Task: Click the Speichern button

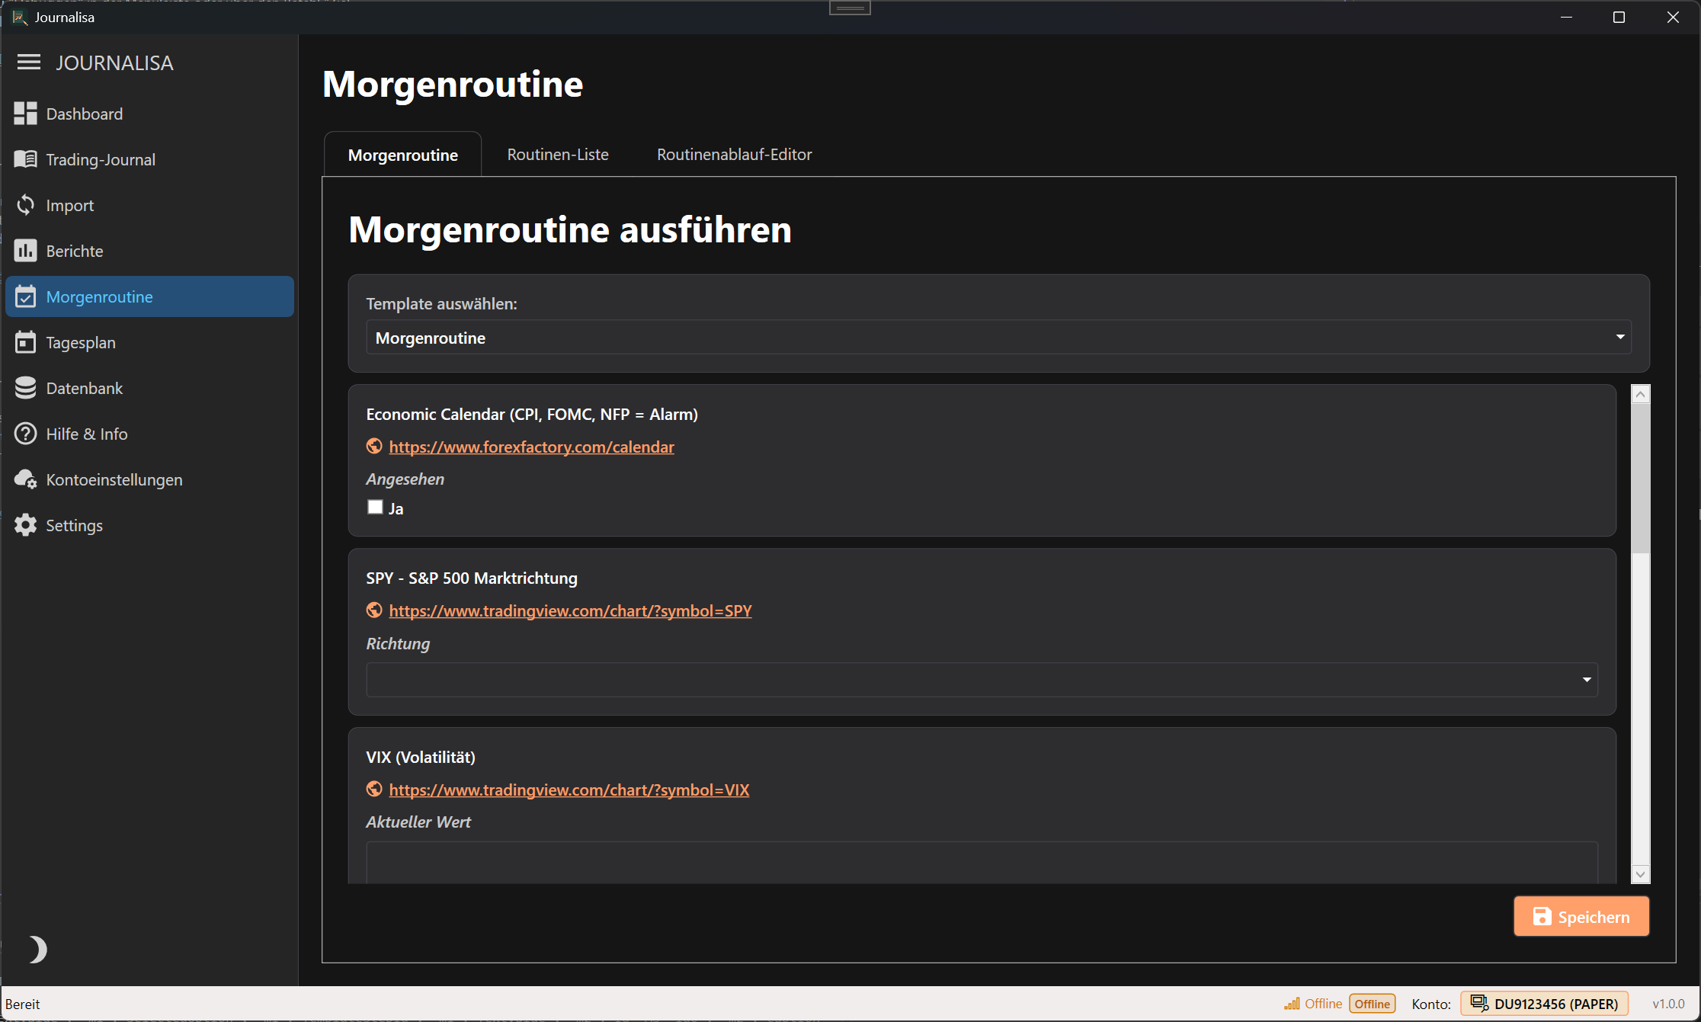Action: 1581,916
